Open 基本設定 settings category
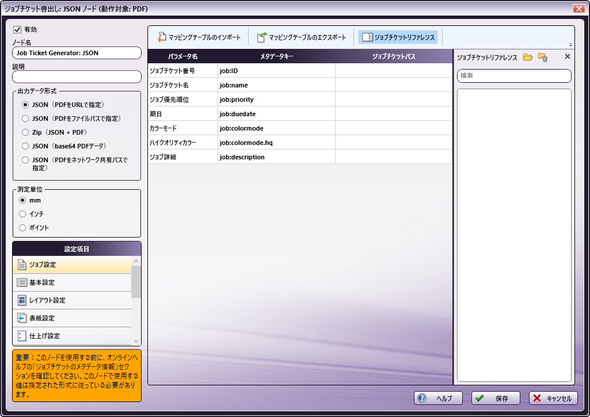Screen dimensions: 590x417 pos(72,282)
